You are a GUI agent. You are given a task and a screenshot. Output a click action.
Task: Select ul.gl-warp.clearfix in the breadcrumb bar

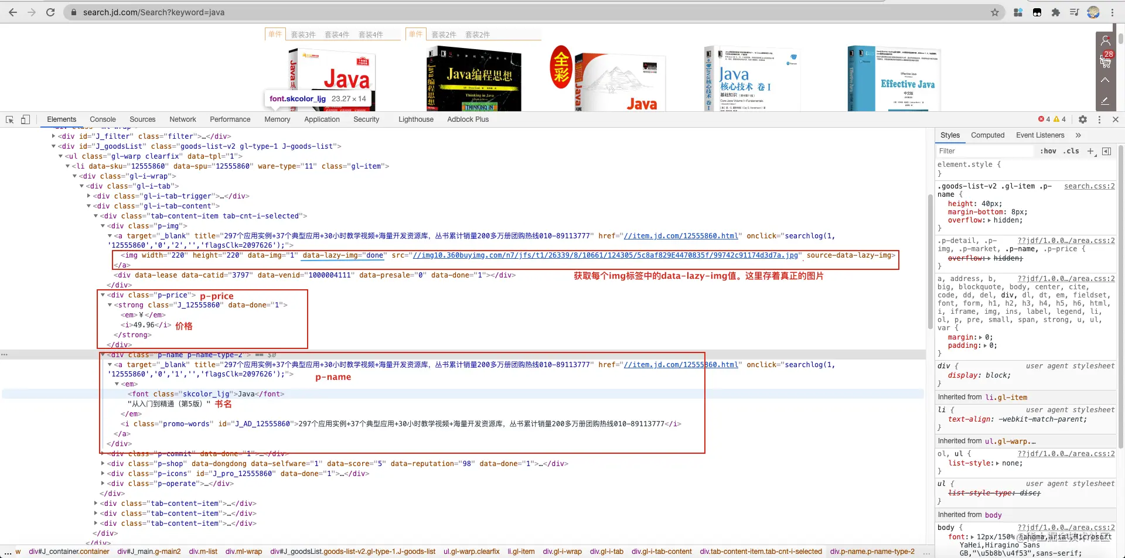pos(472,552)
